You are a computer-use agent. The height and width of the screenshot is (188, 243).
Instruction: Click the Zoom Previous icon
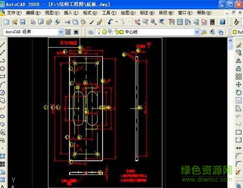(x=162, y=22)
